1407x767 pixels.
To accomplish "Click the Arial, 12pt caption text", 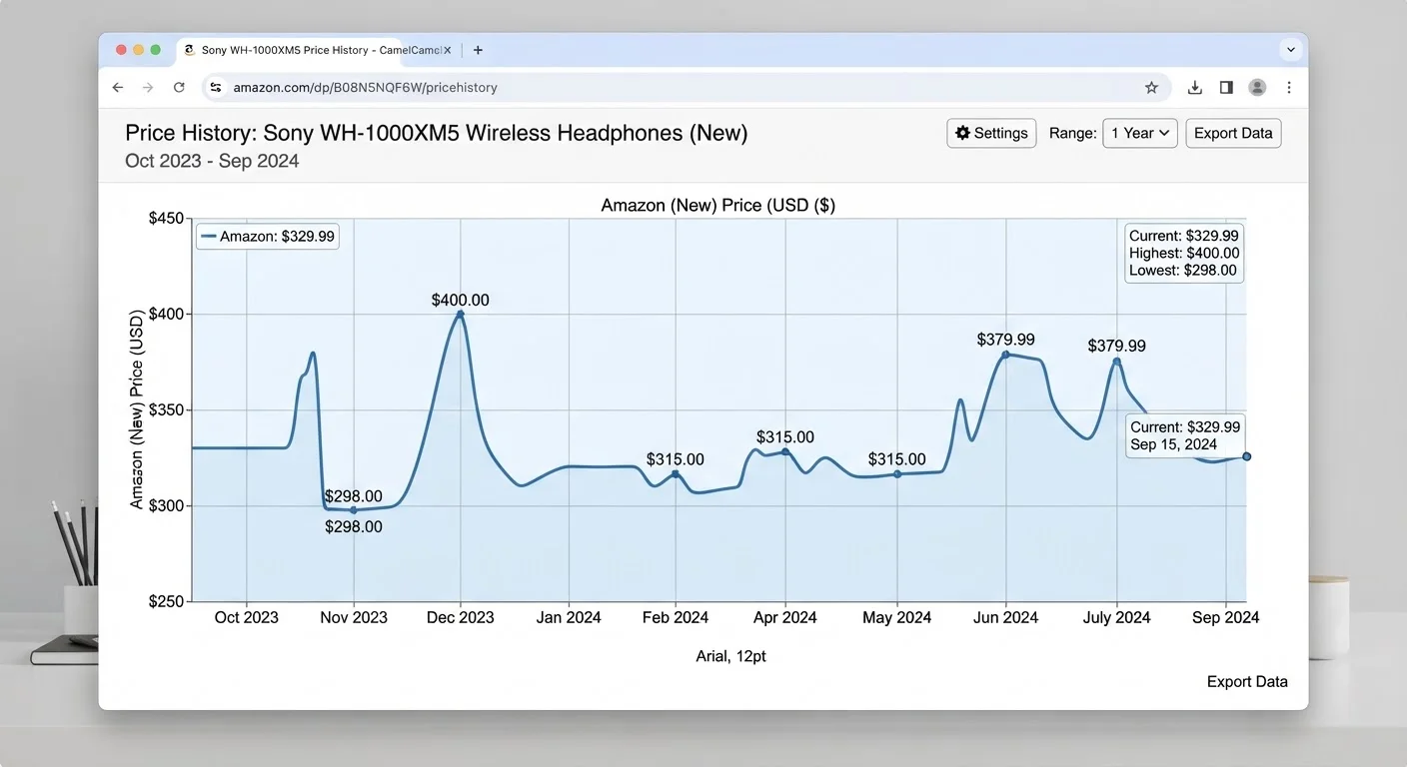I will click(x=731, y=656).
